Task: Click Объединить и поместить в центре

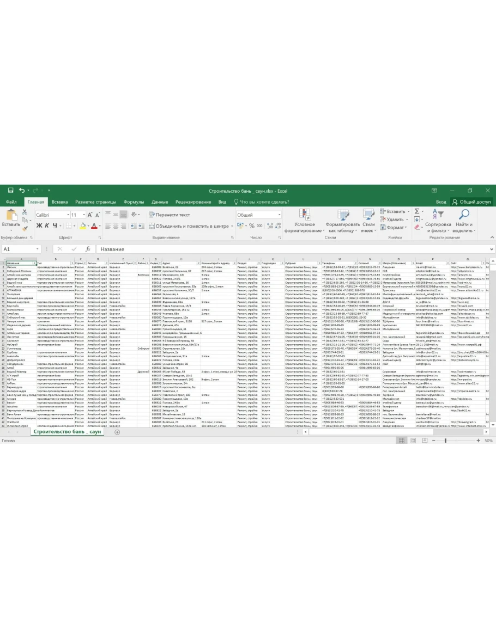Action: (x=189, y=226)
